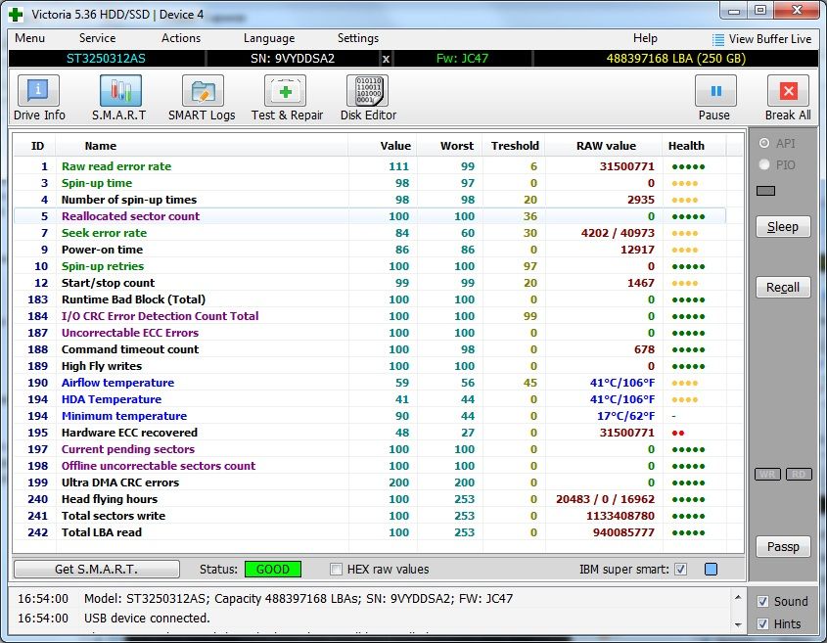Toggle the Sound checkbox
The width and height of the screenshot is (827, 643).
click(x=762, y=601)
